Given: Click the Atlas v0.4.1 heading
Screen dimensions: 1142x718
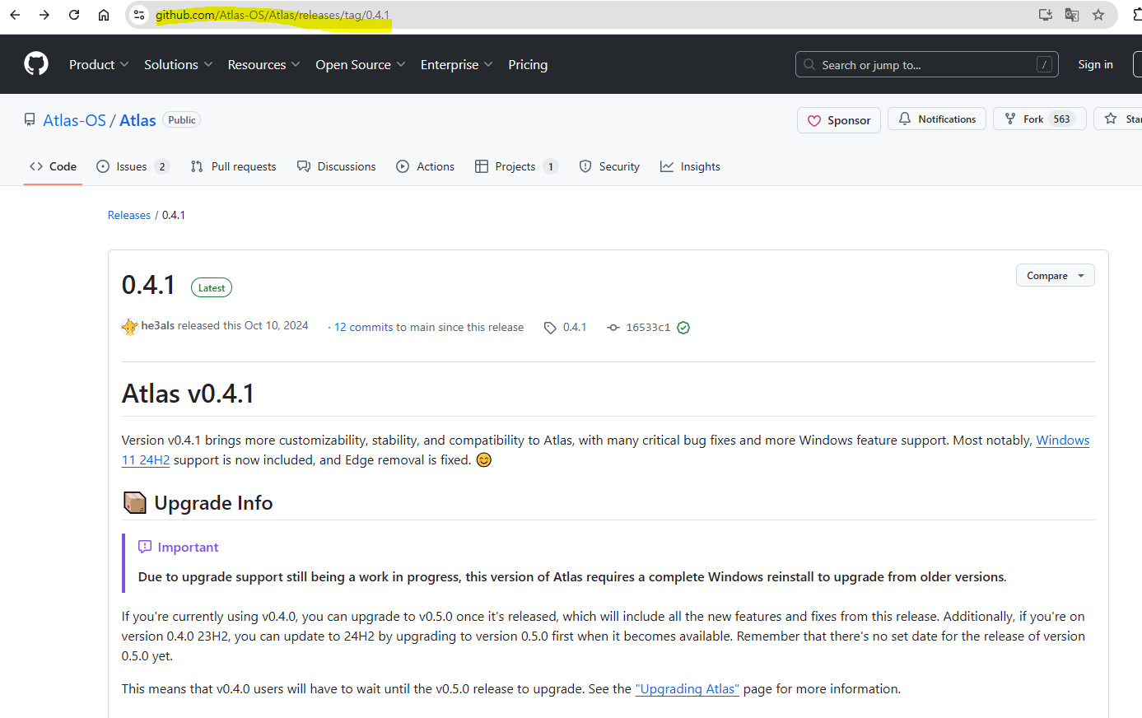Looking at the screenshot, I should pyautogui.click(x=188, y=394).
